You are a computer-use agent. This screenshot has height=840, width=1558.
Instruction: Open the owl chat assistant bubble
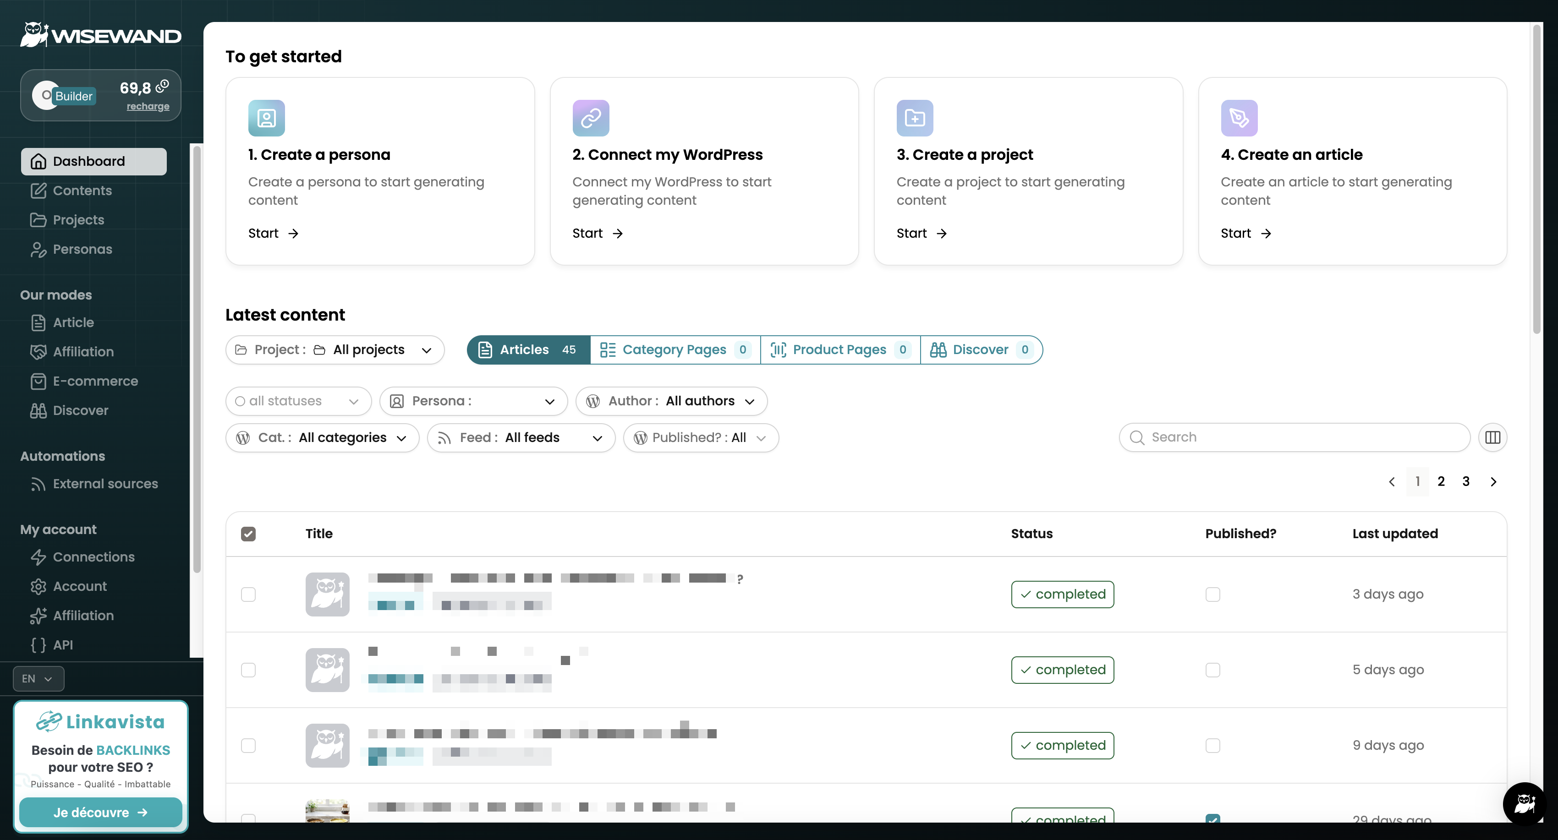click(1524, 804)
